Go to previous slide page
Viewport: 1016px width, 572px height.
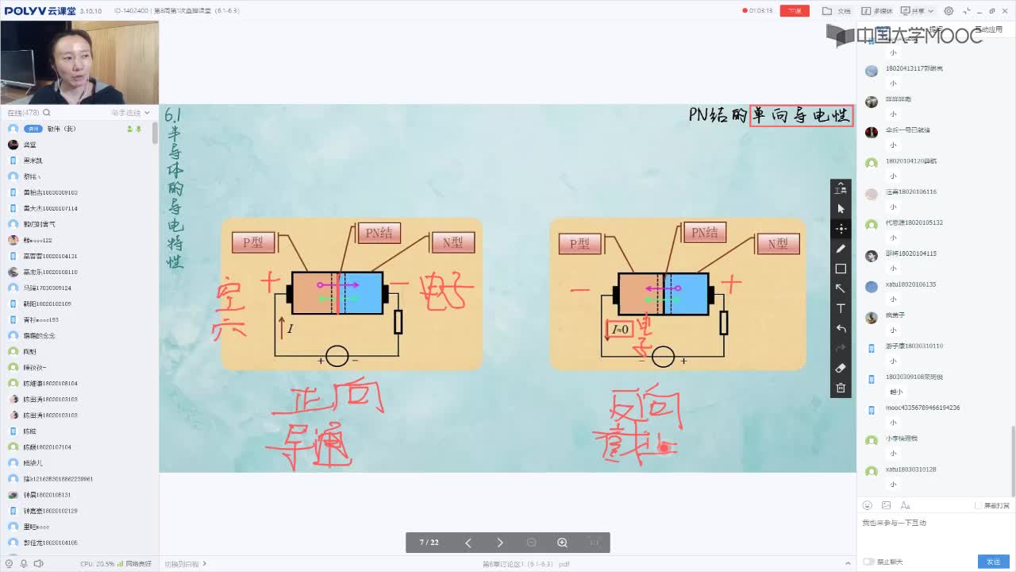click(x=468, y=543)
